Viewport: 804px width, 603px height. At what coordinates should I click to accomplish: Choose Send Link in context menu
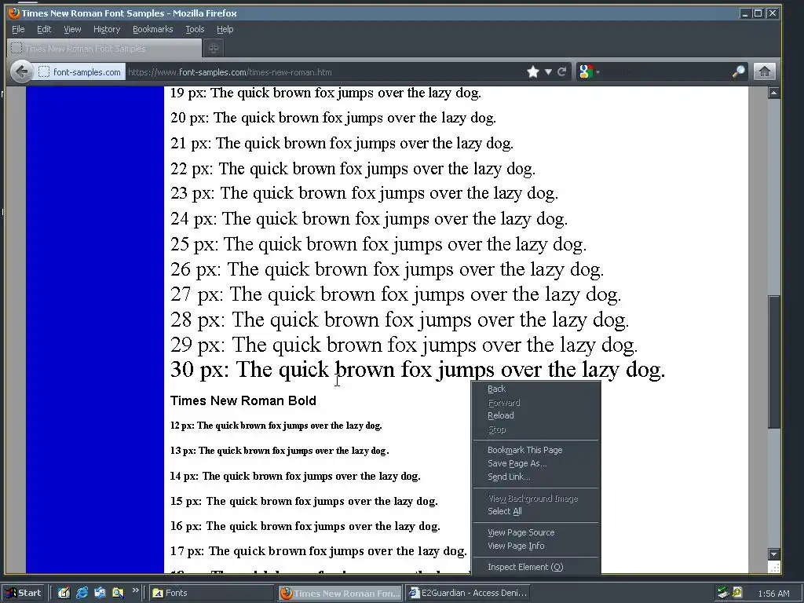coord(535,477)
